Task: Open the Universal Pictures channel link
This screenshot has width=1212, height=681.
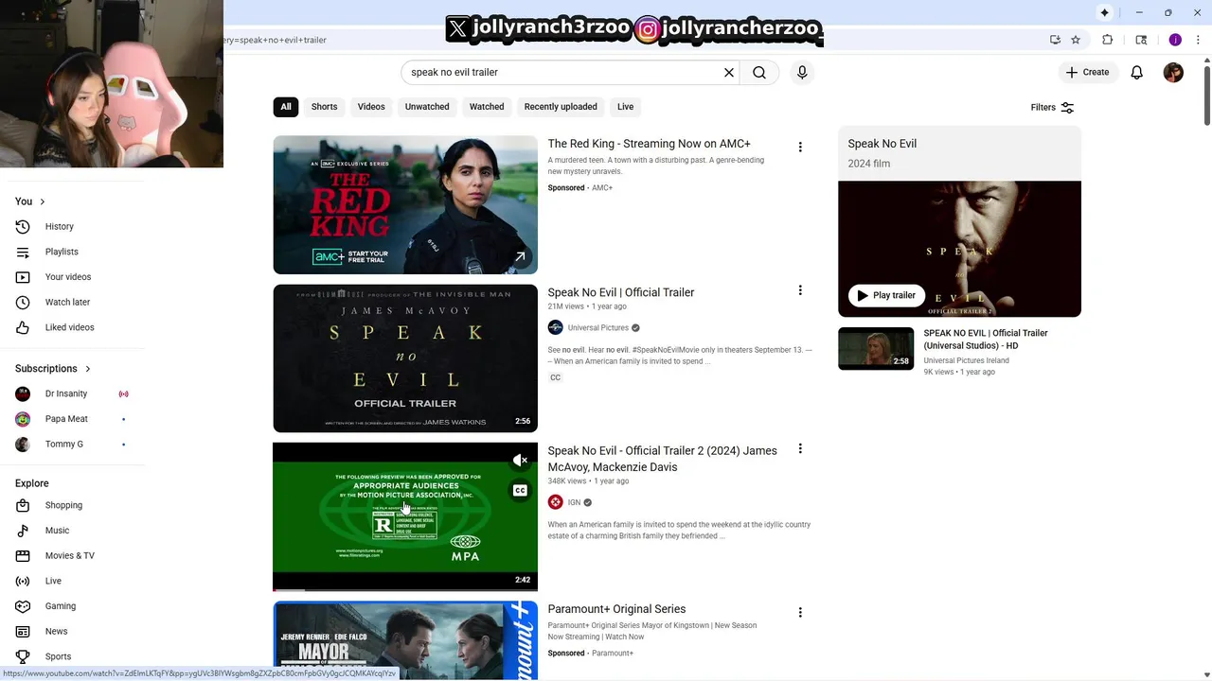Action: click(597, 328)
